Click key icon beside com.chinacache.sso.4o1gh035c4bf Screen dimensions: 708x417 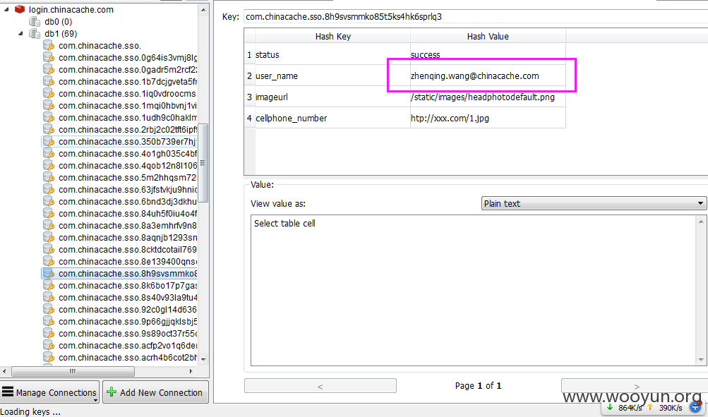pos(49,153)
